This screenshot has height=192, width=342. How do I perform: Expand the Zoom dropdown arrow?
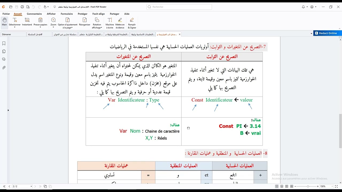pos(53,27)
